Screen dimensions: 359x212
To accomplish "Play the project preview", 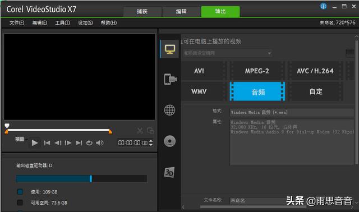I will 35,143.
